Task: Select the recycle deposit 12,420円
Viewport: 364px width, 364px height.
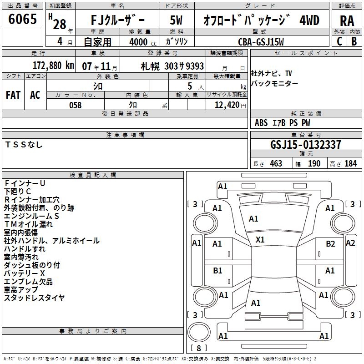Action: pos(230,105)
